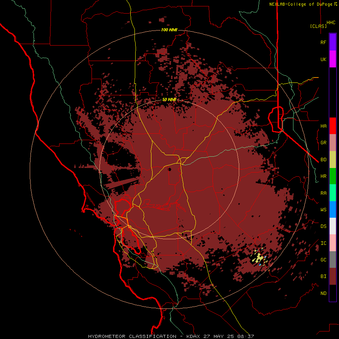Click the RA legend label

click(323, 193)
